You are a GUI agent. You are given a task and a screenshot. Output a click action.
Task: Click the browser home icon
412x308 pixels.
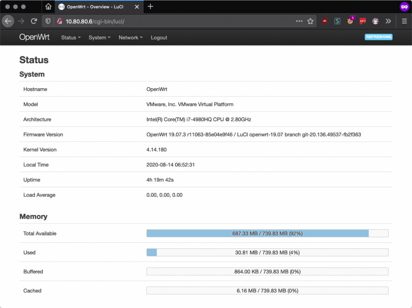click(48, 6)
